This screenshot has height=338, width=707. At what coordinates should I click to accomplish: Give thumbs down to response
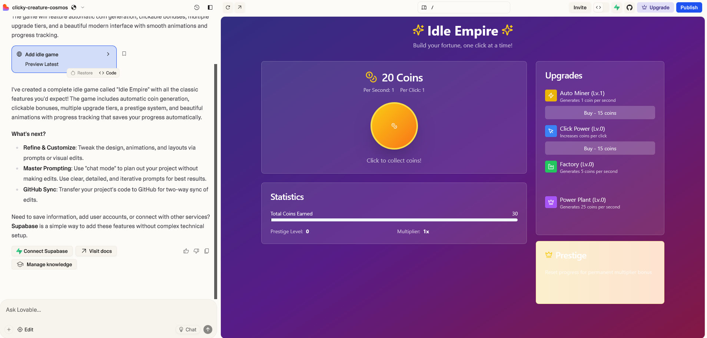[196, 251]
